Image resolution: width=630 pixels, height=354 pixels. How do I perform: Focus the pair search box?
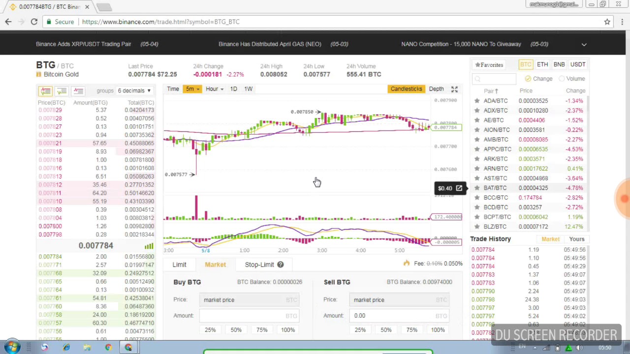pos(495,79)
